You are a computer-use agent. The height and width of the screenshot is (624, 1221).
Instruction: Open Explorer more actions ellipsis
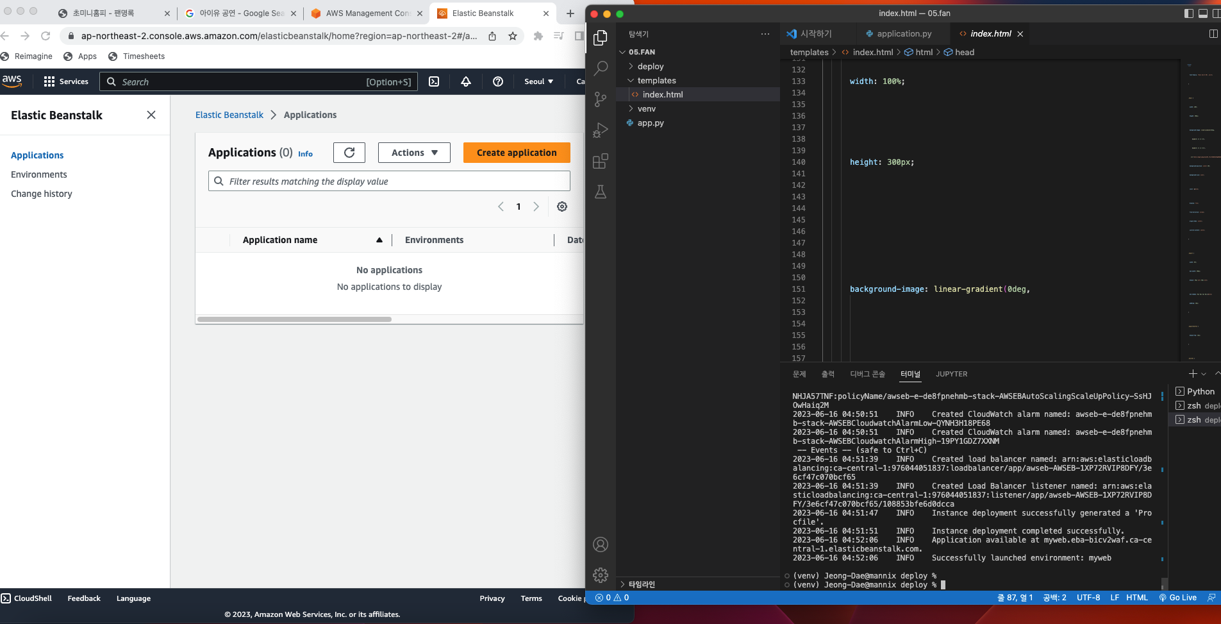(765, 34)
